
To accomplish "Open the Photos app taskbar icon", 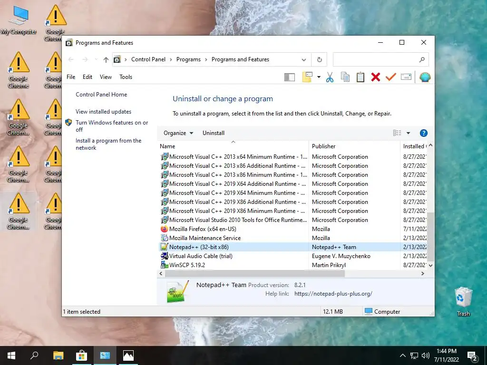I will tap(128, 355).
